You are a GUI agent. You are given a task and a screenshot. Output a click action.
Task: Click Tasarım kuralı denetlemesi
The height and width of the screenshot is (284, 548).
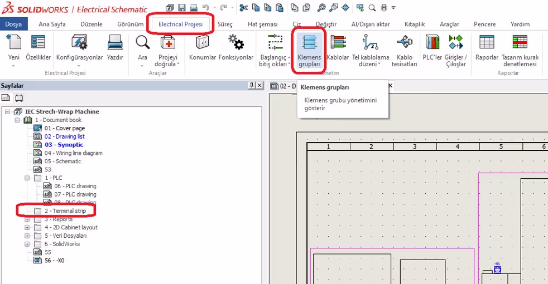520,51
